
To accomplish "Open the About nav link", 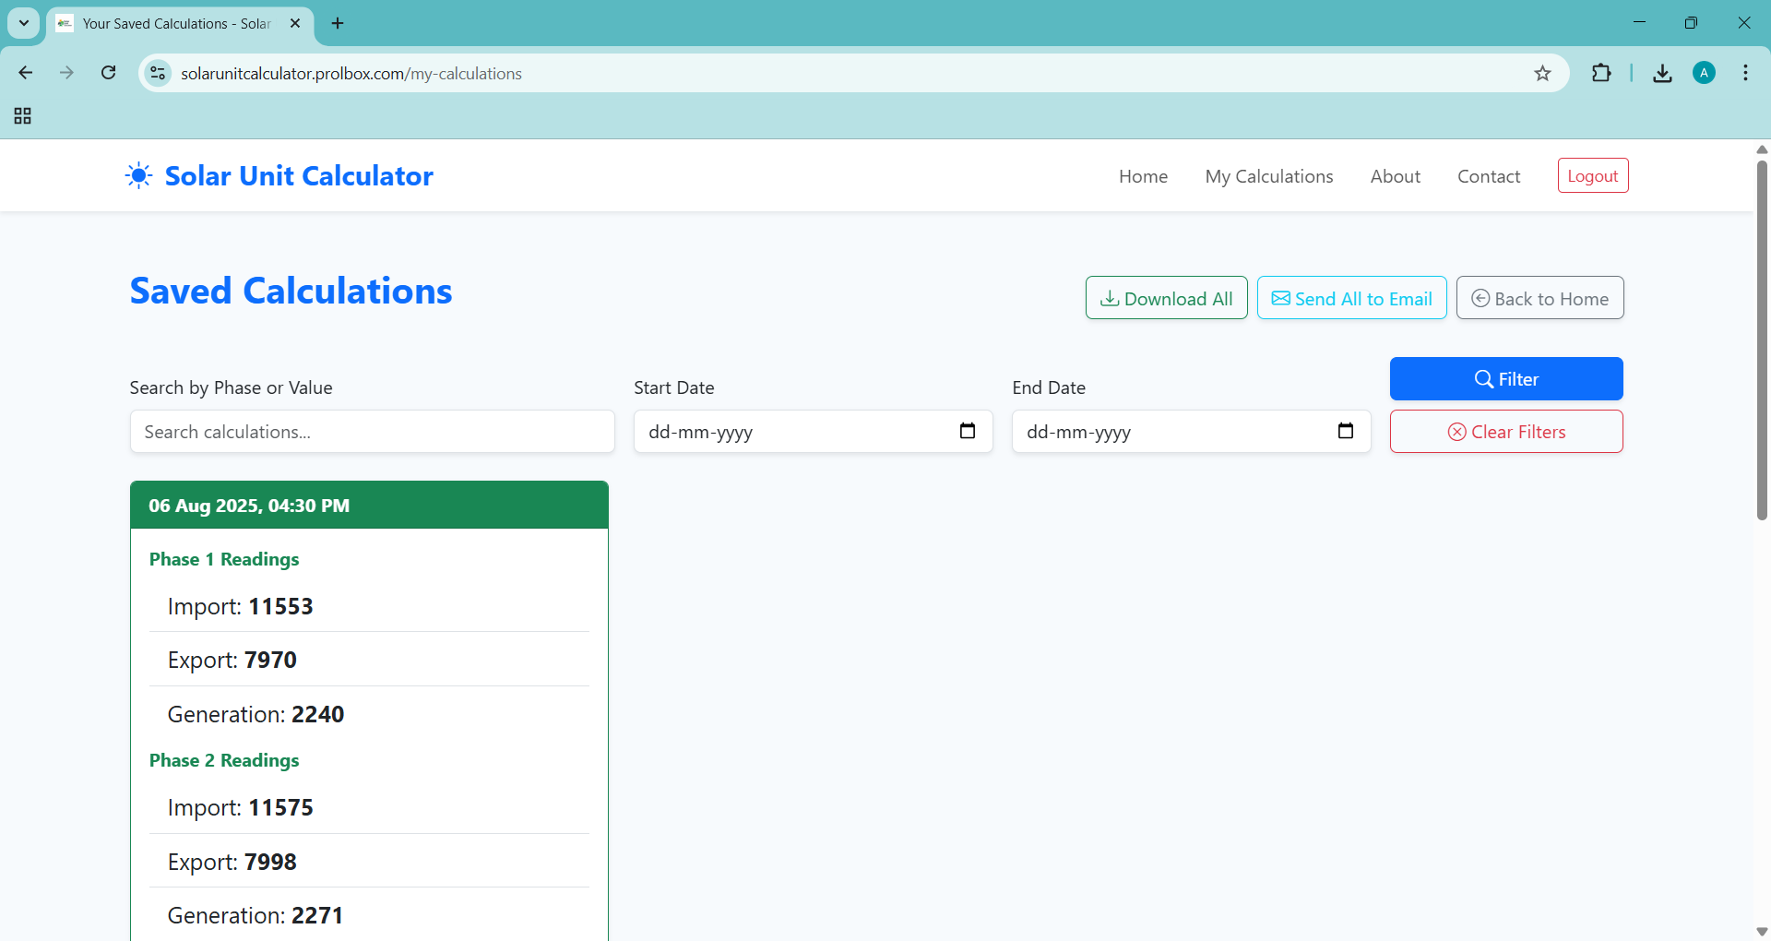I will (x=1395, y=176).
